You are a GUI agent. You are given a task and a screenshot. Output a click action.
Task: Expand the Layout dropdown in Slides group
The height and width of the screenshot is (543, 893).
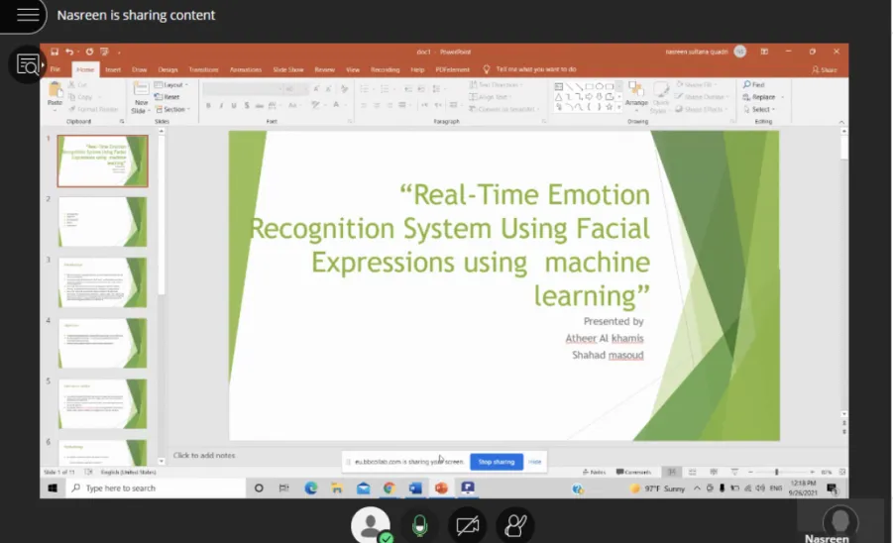[x=171, y=85]
